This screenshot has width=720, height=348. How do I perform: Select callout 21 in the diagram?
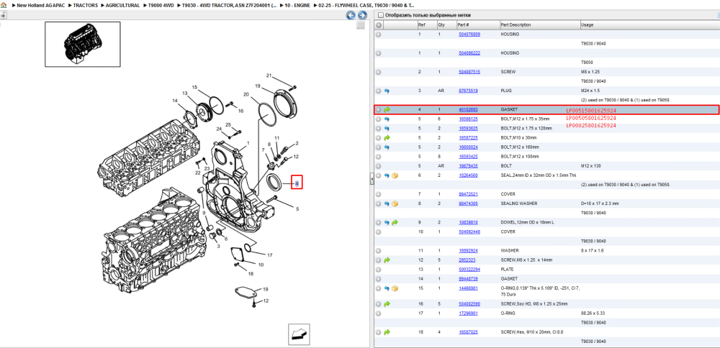(x=269, y=75)
